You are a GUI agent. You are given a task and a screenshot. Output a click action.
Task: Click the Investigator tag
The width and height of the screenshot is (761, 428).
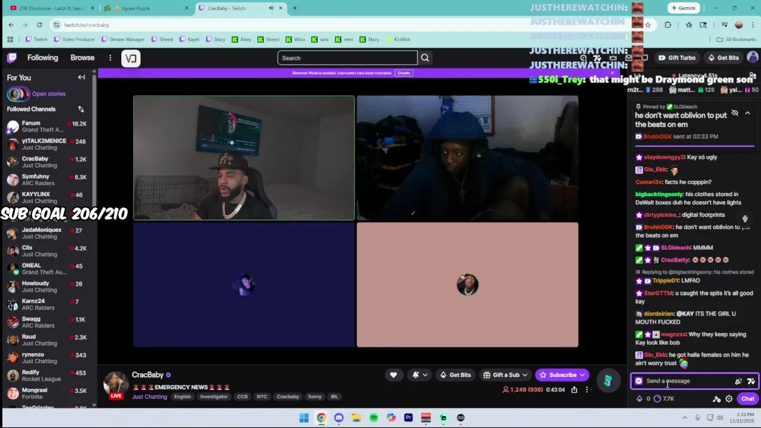pyautogui.click(x=214, y=396)
